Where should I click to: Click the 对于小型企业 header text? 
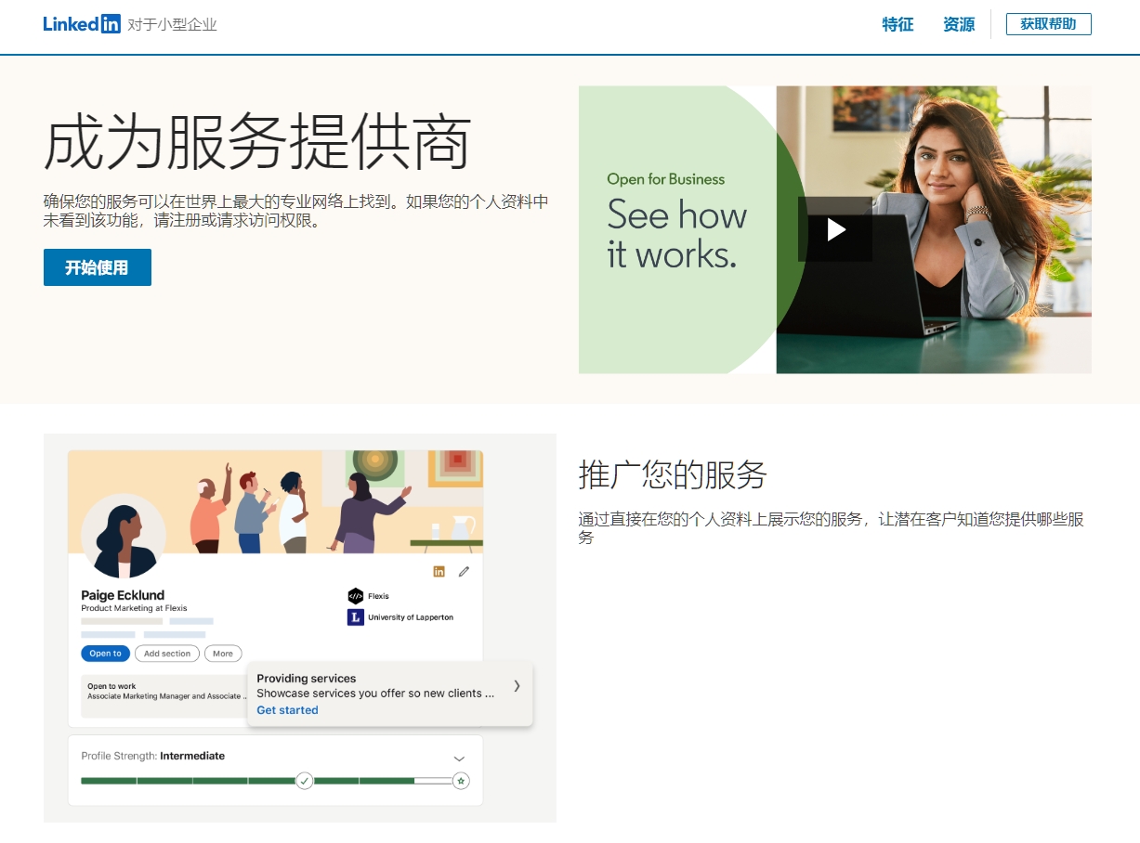[172, 25]
